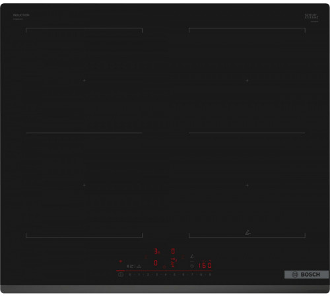330x297 pixels.
Task: Set power level 0 on the slider
Action: 130,275
